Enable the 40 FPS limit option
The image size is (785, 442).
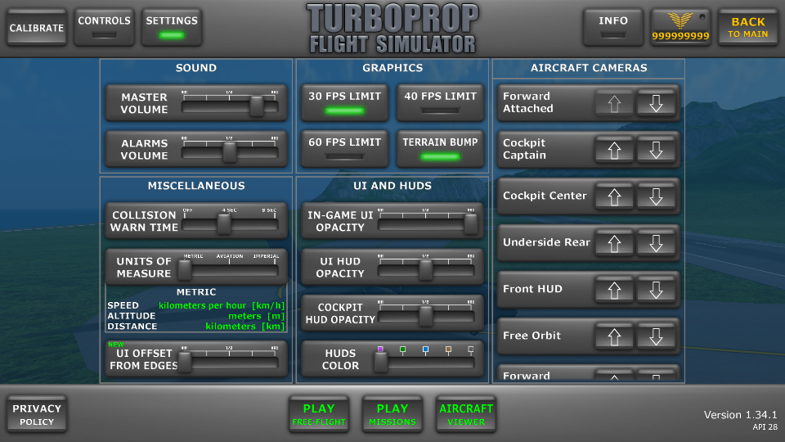click(x=440, y=103)
